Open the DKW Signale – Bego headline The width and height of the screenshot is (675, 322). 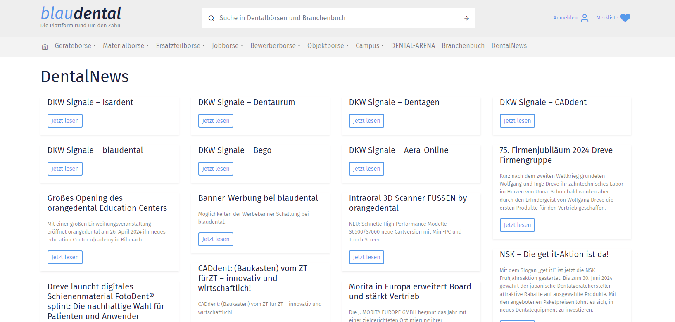[x=235, y=150]
